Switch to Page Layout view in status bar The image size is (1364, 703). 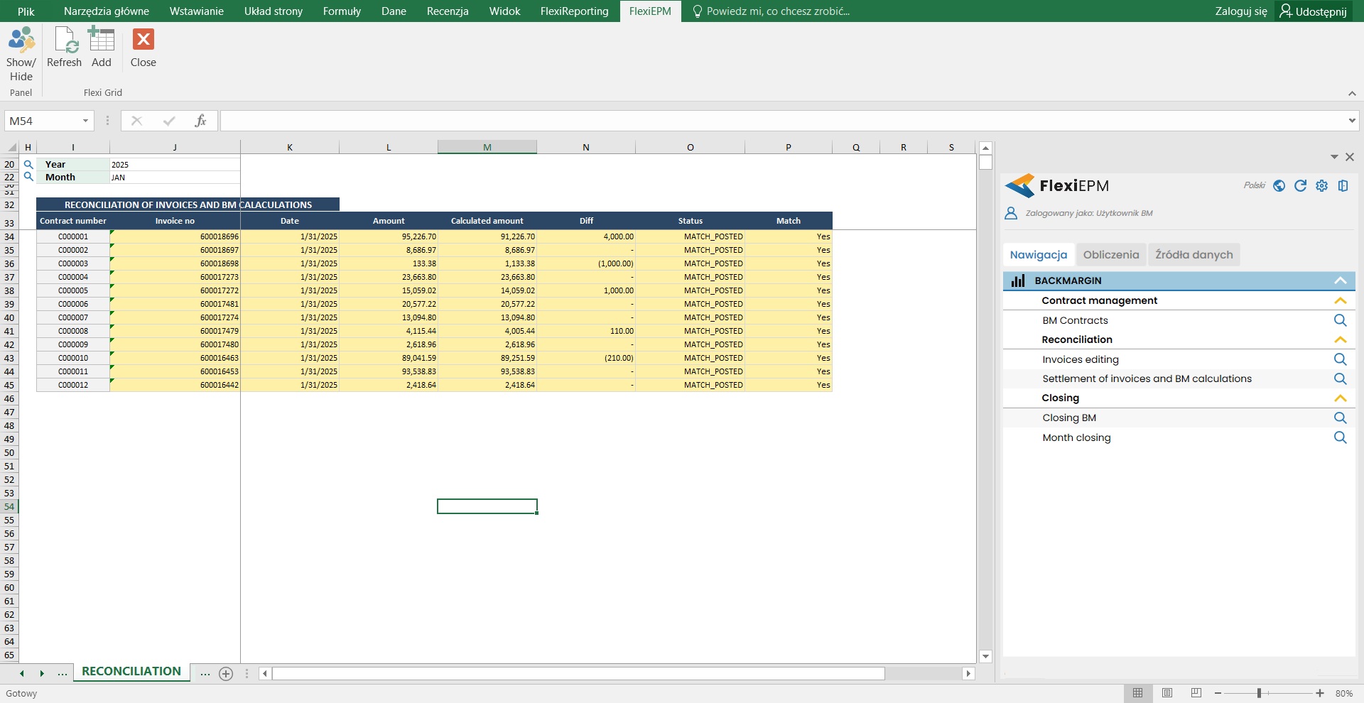tap(1167, 693)
